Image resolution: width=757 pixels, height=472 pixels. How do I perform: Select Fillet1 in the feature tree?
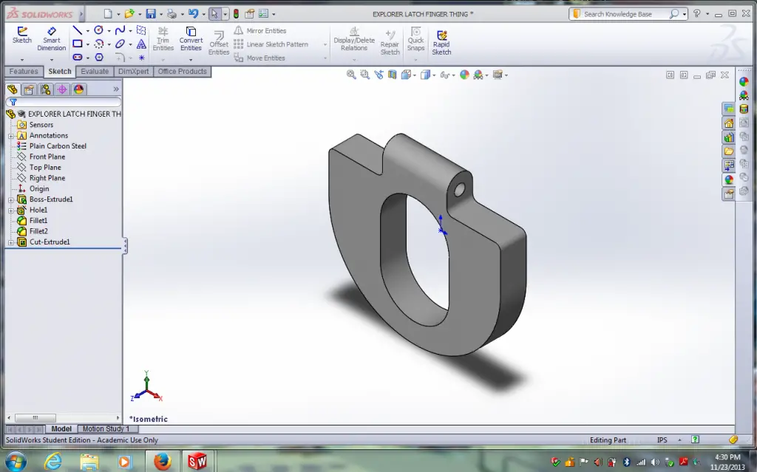pos(38,221)
